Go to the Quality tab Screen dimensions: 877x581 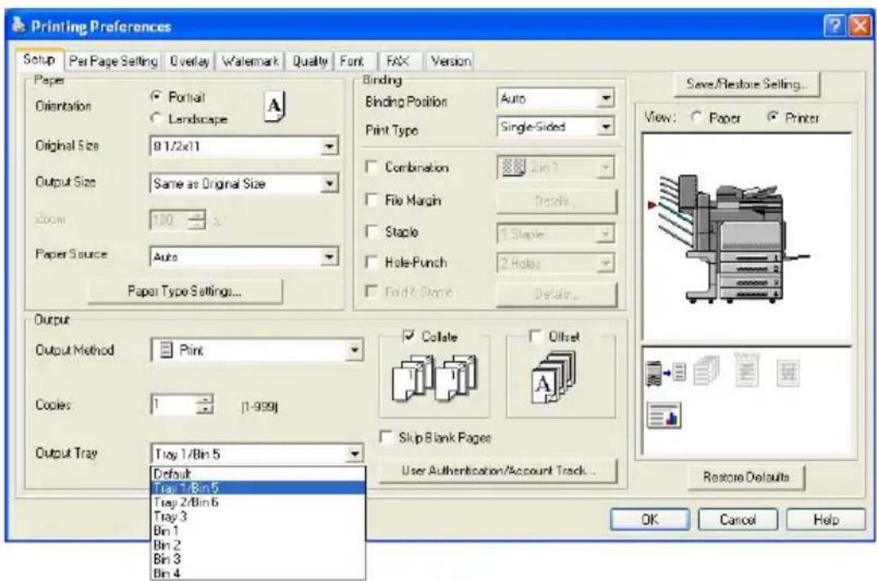tap(310, 61)
